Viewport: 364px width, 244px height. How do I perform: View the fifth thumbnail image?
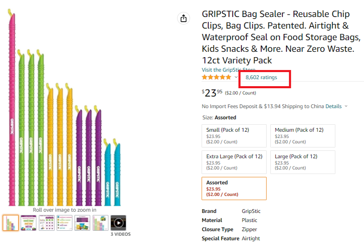point(82,223)
